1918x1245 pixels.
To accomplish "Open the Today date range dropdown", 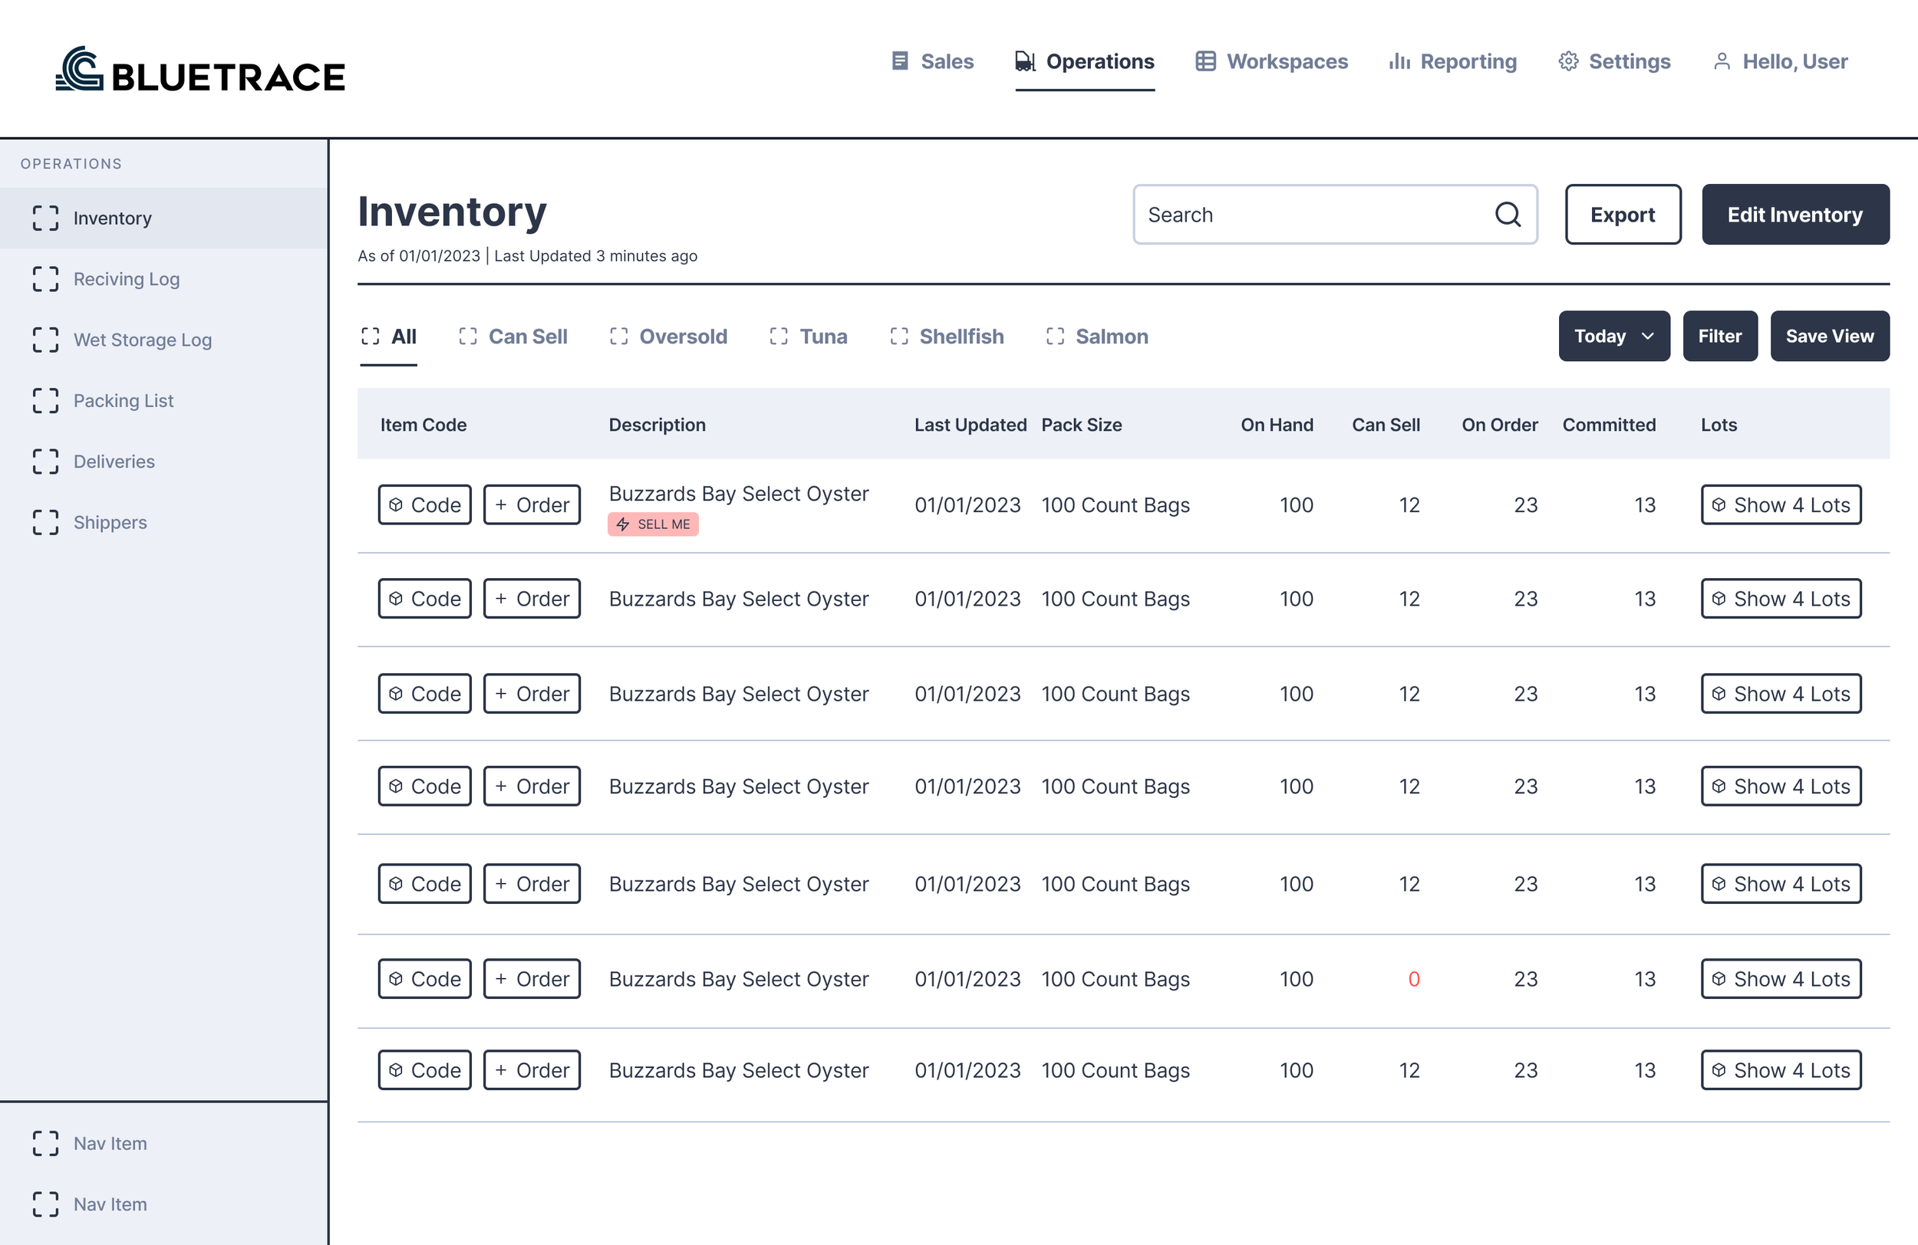I will tap(1613, 336).
